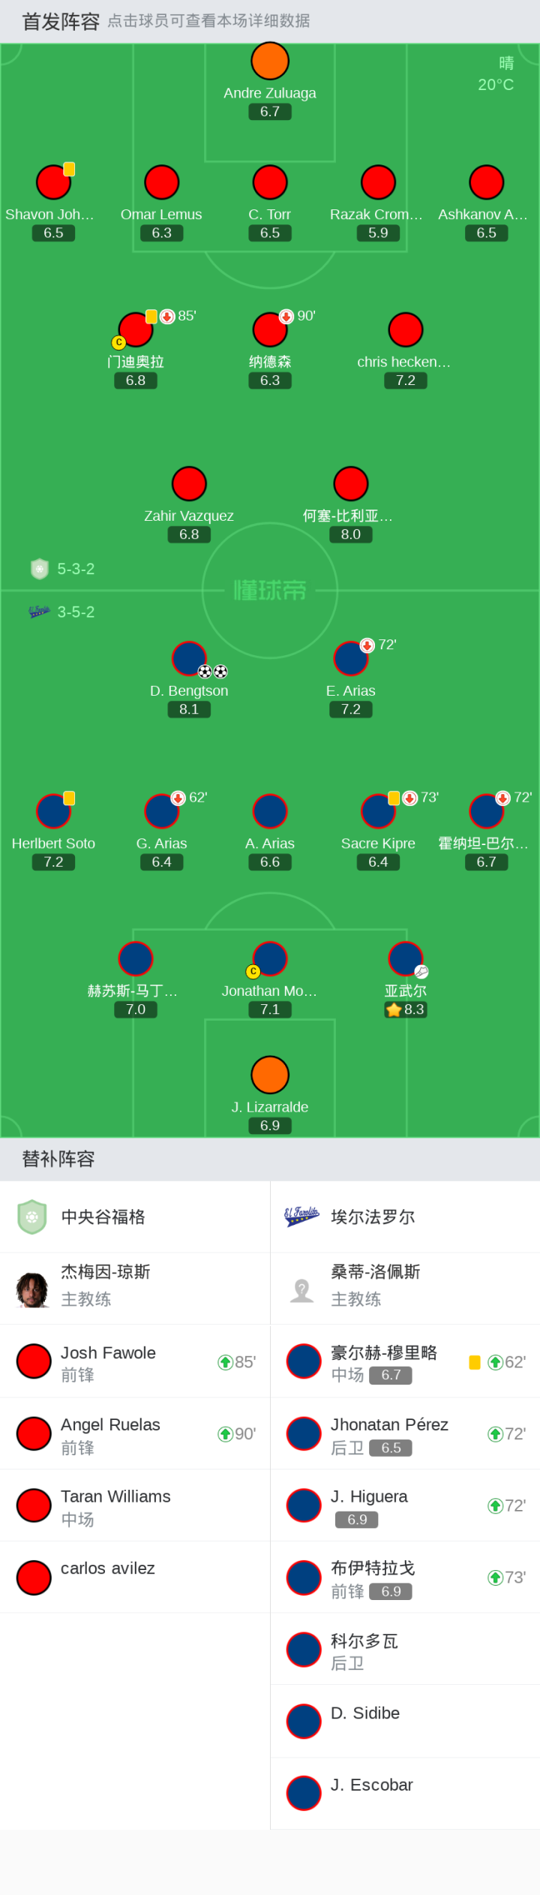This screenshot has width=540, height=1895.
Task: Select E. Arias substituted player icon
Action: pos(351,659)
